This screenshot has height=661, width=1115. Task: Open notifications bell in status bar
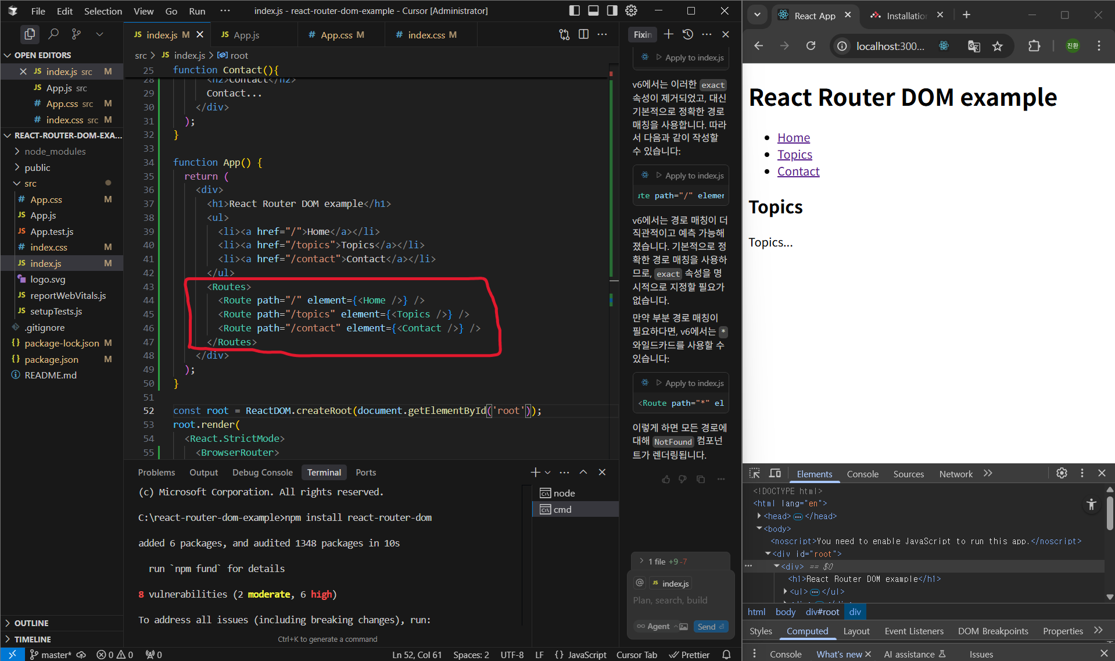(x=726, y=655)
